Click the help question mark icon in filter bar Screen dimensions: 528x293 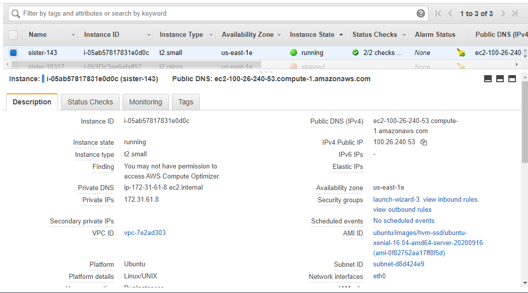(421, 14)
